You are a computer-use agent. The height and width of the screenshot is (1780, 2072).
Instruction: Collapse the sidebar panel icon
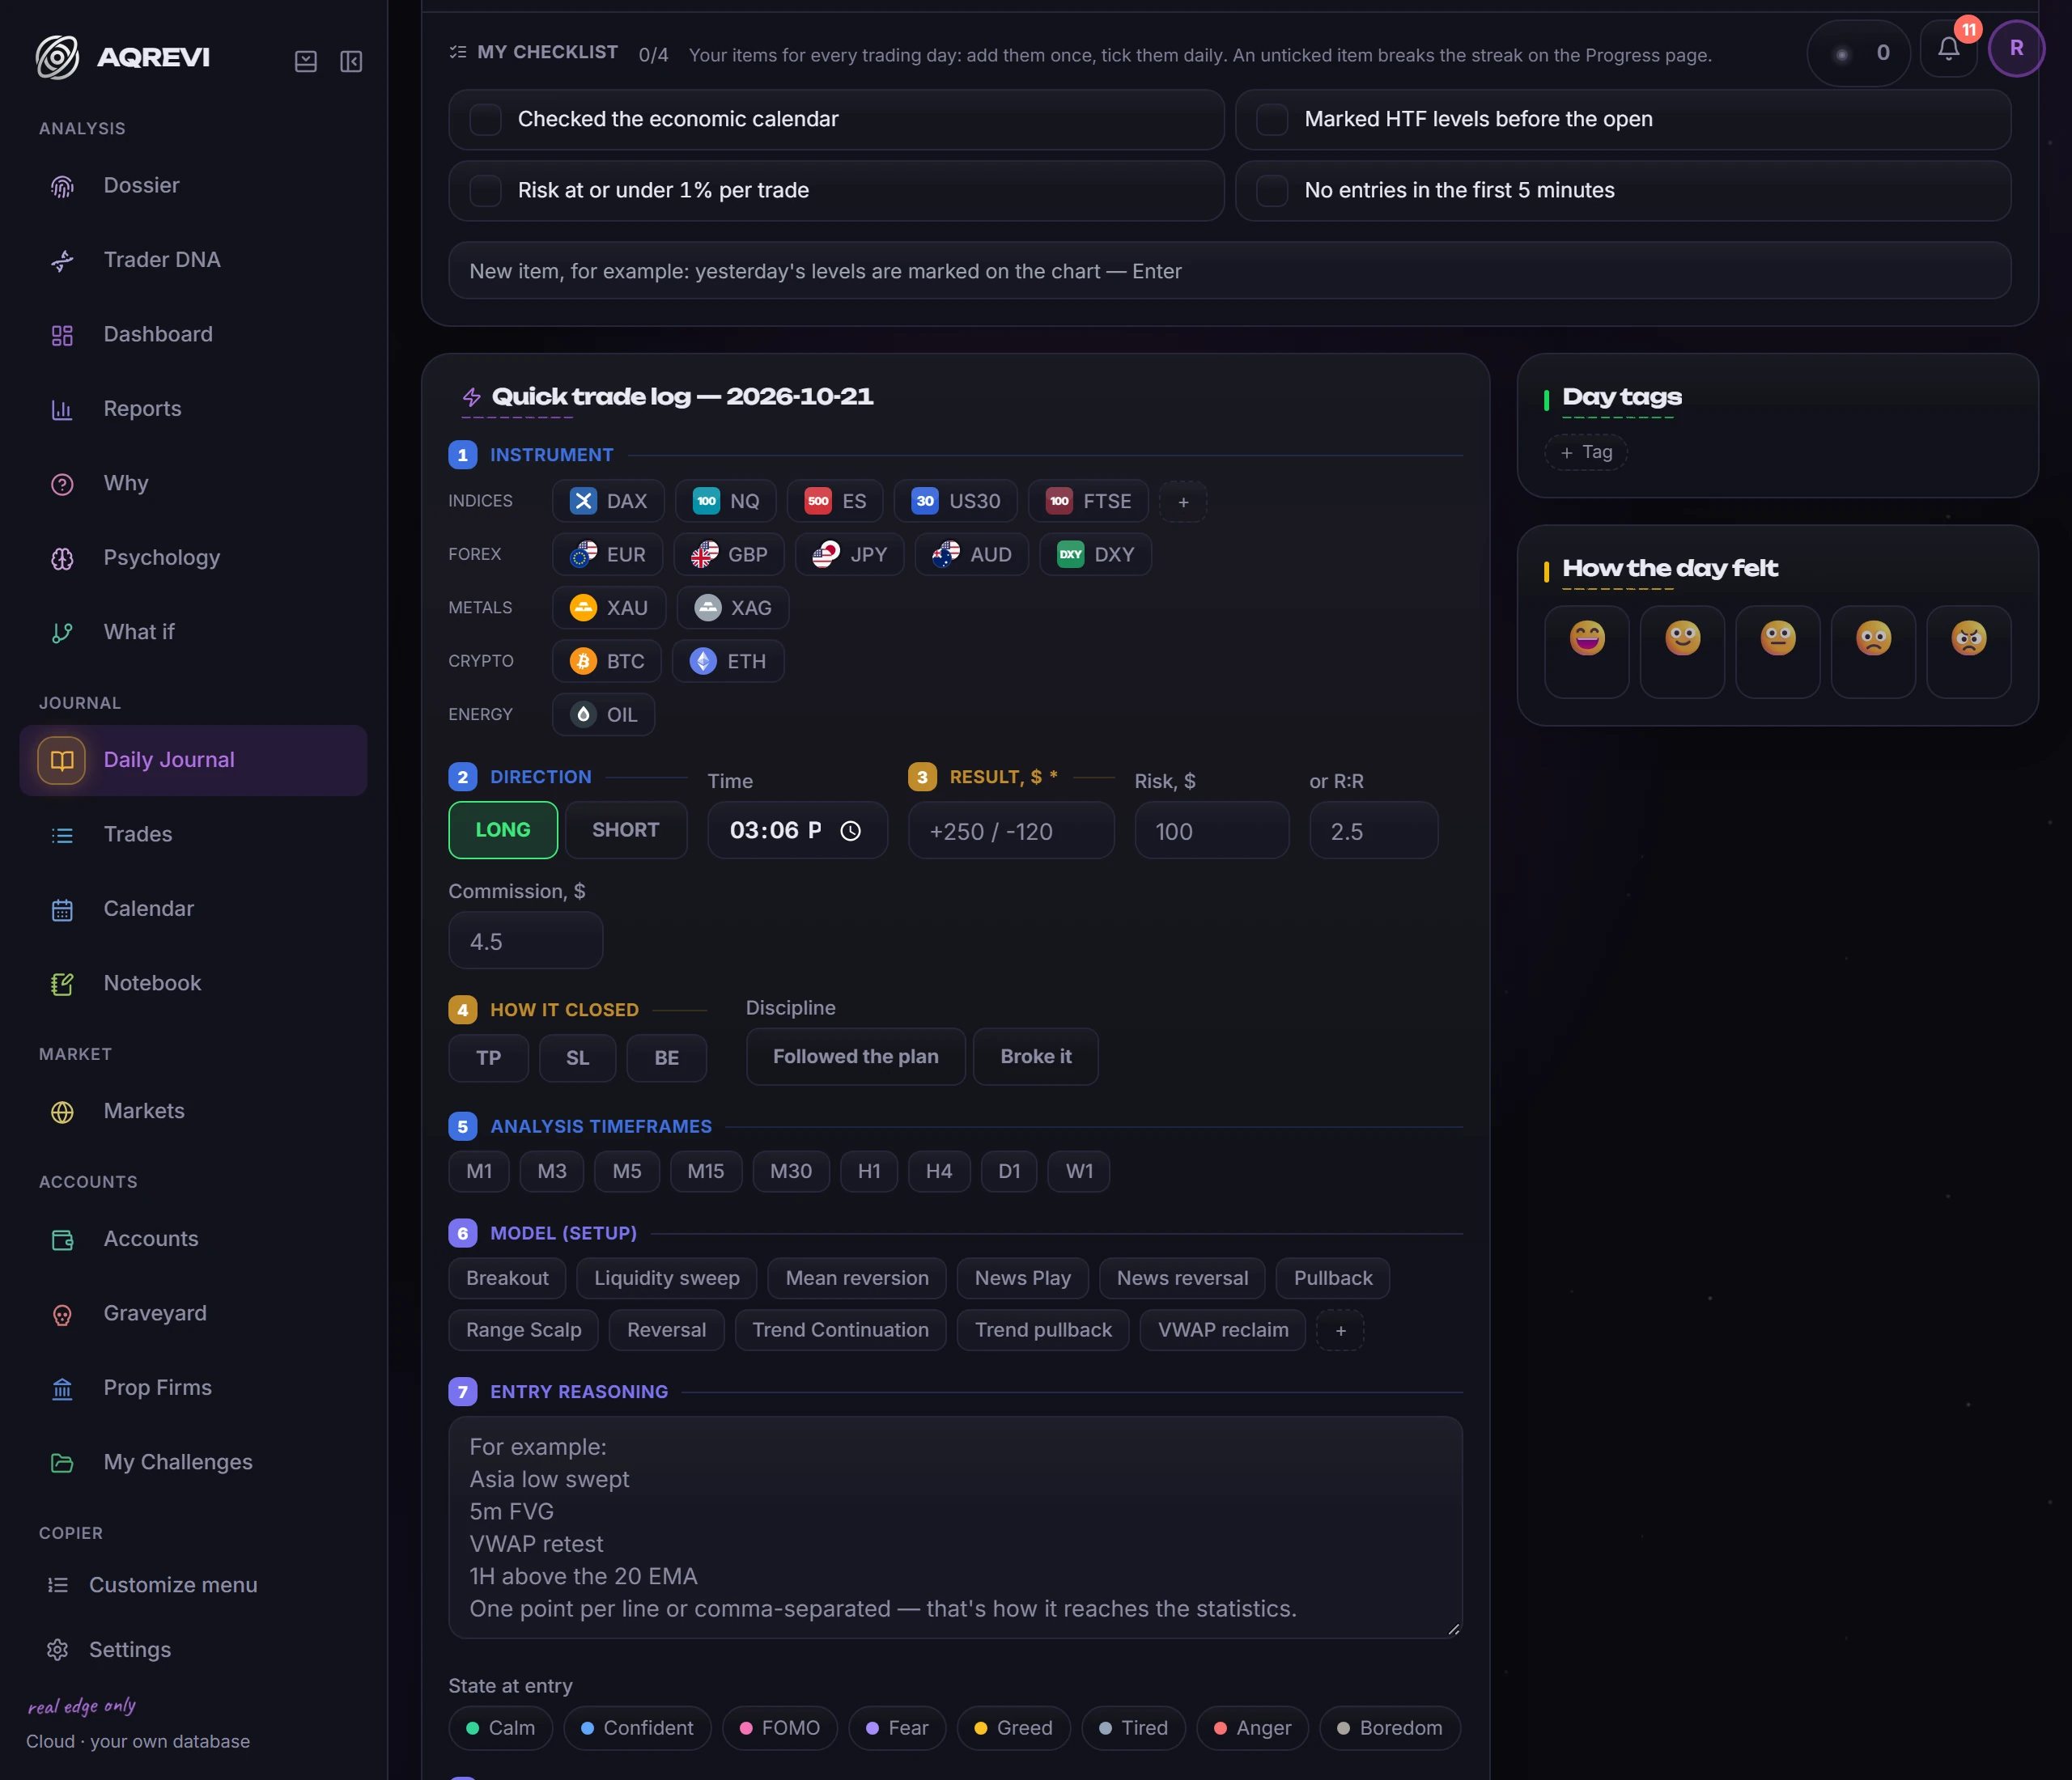pos(351,62)
